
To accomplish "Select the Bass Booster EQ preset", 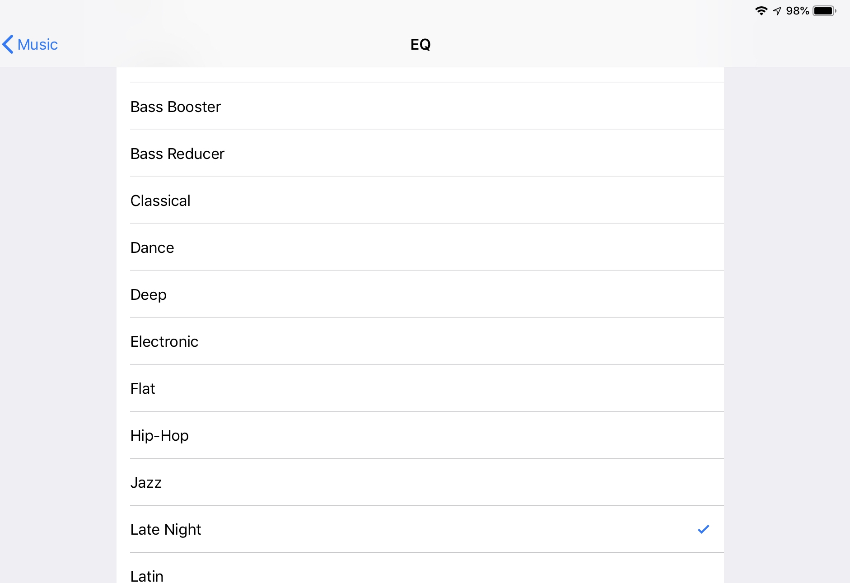I will (x=175, y=107).
